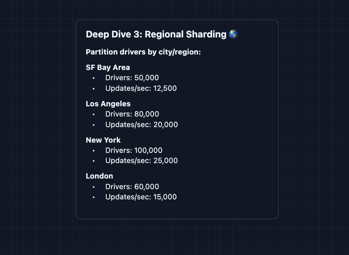Click the bullet before Updates/sec: 15,000
The height and width of the screenshot is (255, 349).
tap(94, 197)
